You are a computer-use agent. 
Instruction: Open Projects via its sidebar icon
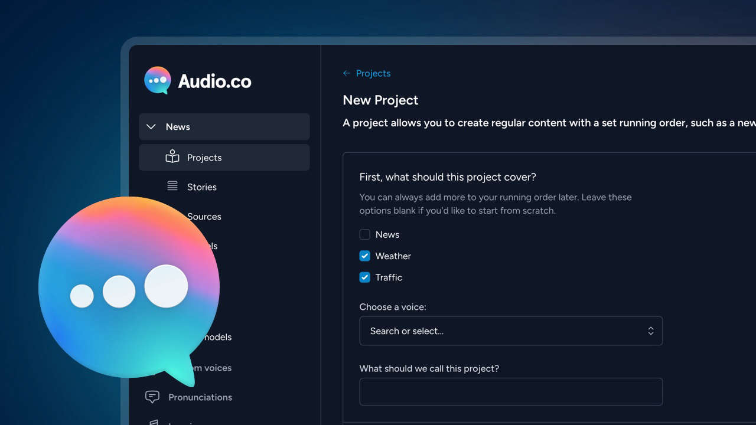click(172, 156)
